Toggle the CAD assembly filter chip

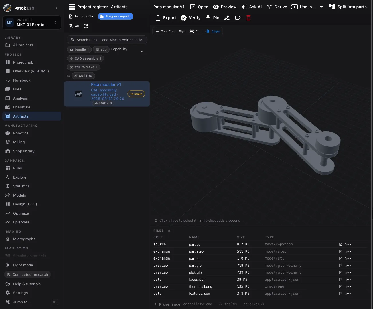click(x=85, y=58)
